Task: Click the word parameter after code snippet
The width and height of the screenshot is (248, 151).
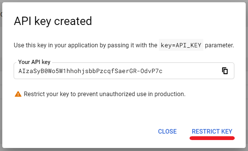Action: pyautogui.click(x=219, y=45)
